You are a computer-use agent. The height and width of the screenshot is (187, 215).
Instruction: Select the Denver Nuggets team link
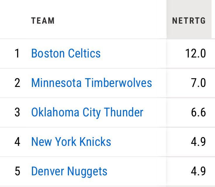pos(69,171)
